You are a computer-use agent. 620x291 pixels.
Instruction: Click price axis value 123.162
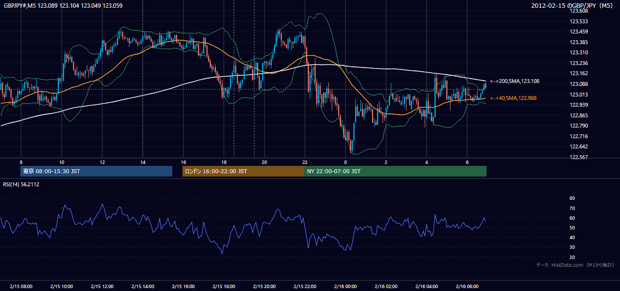[578, 74]
